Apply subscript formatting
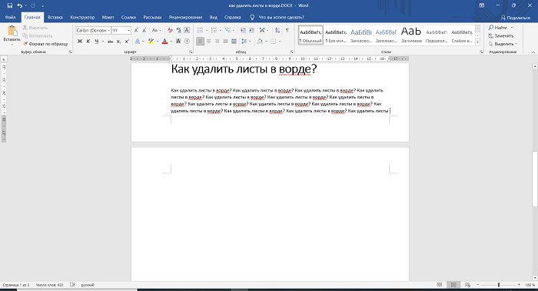This screenshot has width=538, height=291. [x=118, y=42]
